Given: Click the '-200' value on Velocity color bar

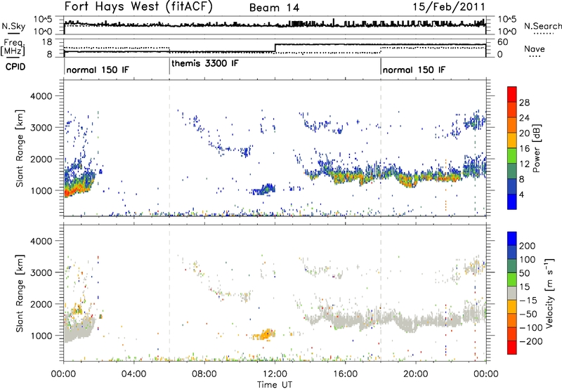Looking at the screenshot, I should (530, 341).
